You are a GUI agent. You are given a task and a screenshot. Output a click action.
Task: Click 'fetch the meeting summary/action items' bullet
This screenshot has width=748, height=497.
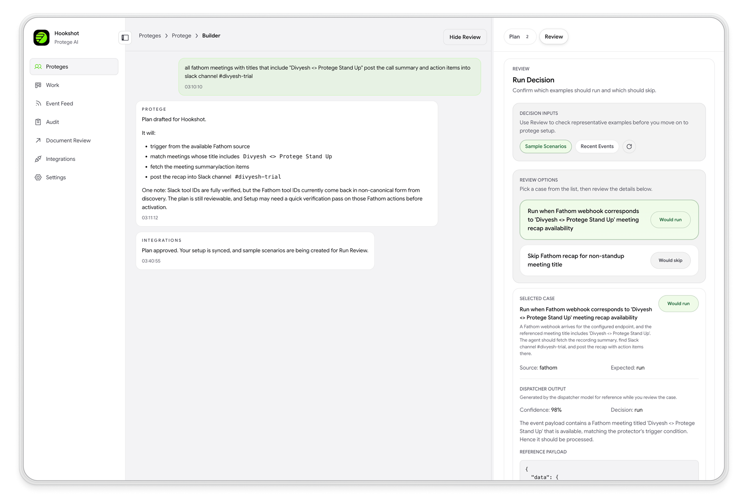click(x=199, y=167)
